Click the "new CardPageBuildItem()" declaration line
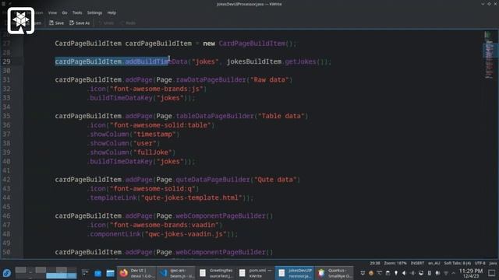This screenshot has width=499, height=280. click(175, 44)
